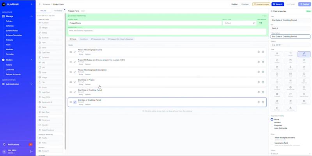Image resolution: width=312 pixels, height=156 pixels.
Task: Click the logout icon next to user name
Action: point(31,151)
